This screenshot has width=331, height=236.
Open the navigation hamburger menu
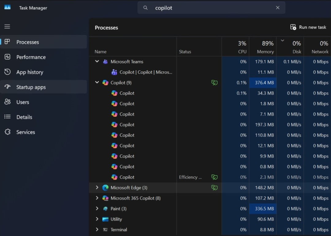click(x=7, y=26)
